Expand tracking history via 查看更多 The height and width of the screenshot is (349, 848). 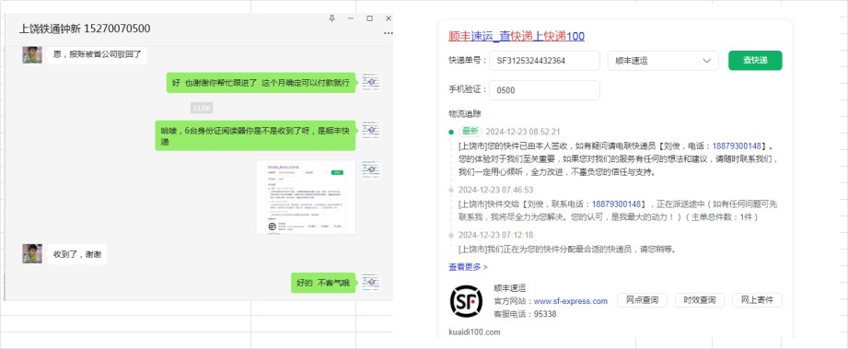468,267
